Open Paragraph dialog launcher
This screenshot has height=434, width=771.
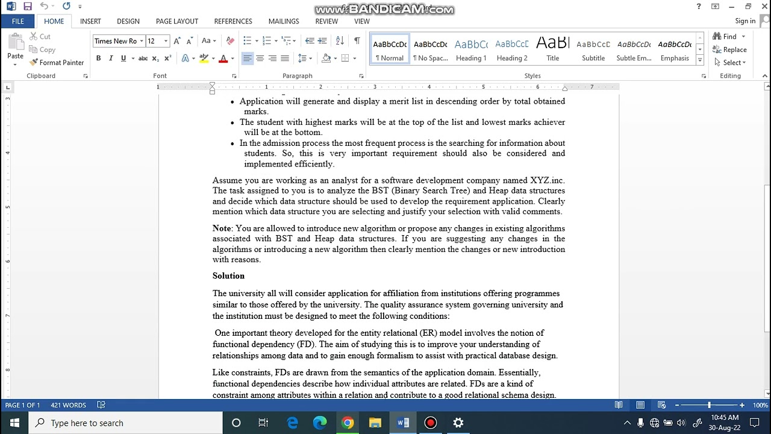pyautogui.click(x=361, y=76)
